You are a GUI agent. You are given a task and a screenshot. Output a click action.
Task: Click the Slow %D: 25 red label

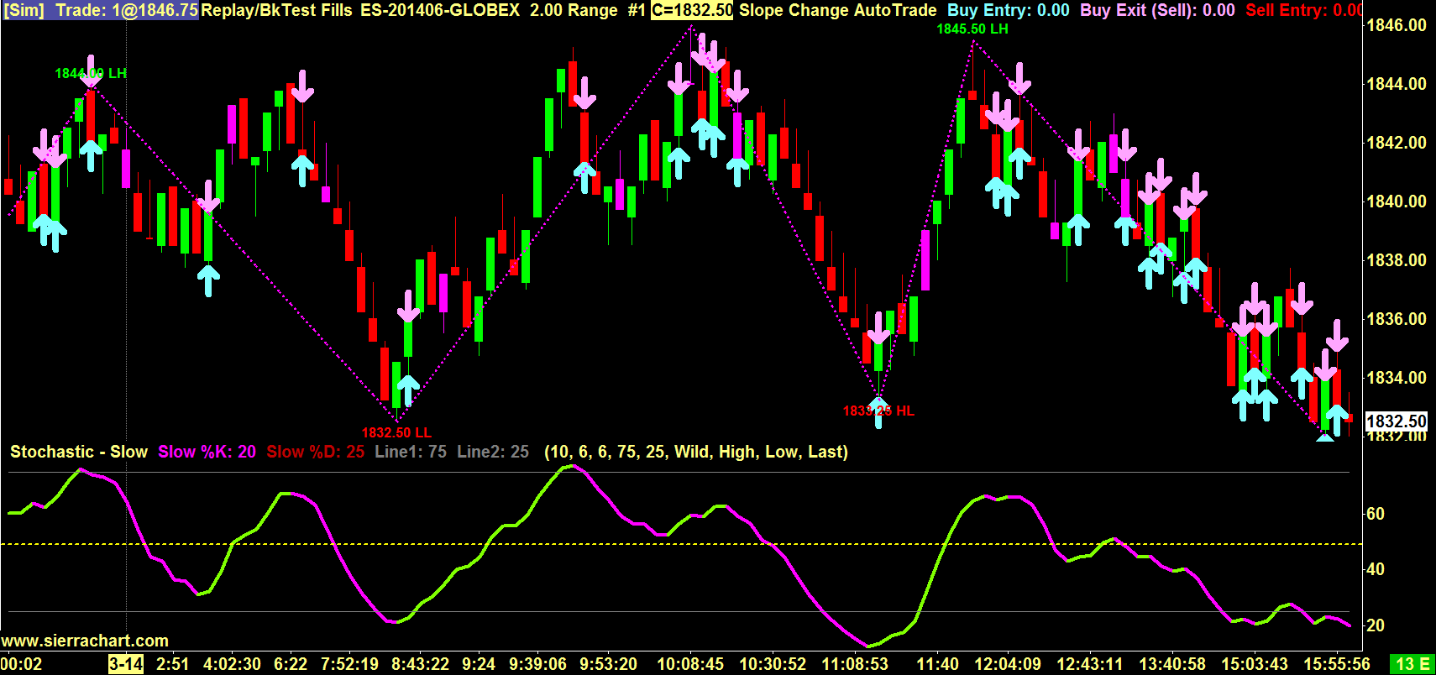[316, 452]
